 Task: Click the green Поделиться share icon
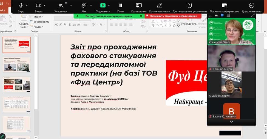103,5
